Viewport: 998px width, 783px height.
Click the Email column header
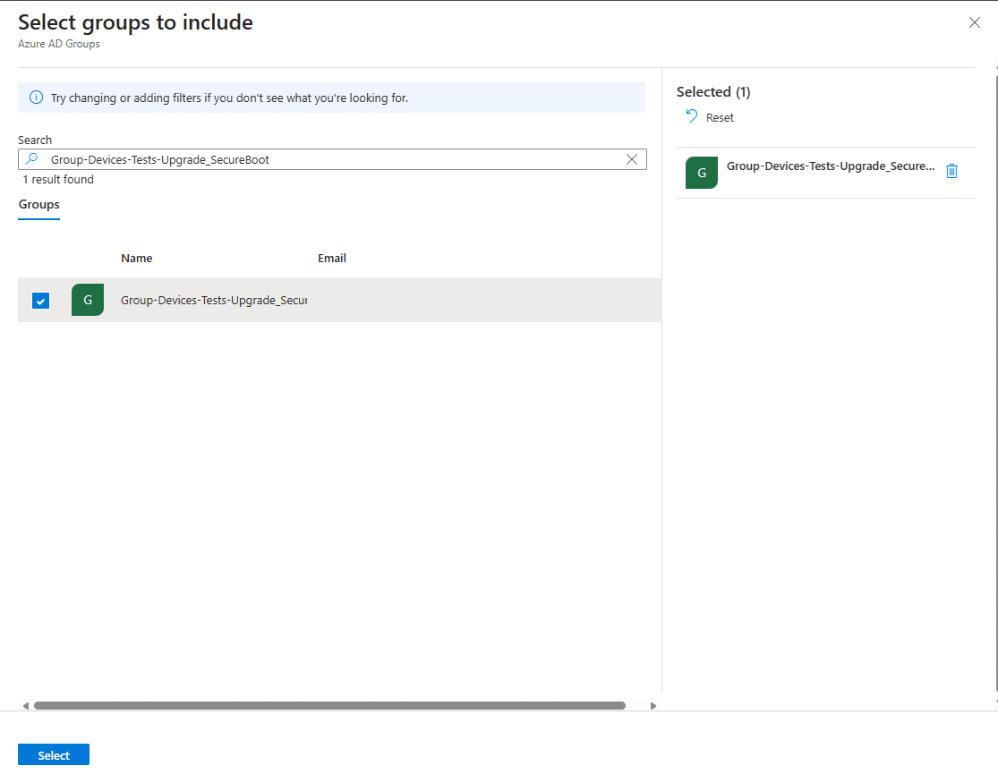[x=332, y=258]
